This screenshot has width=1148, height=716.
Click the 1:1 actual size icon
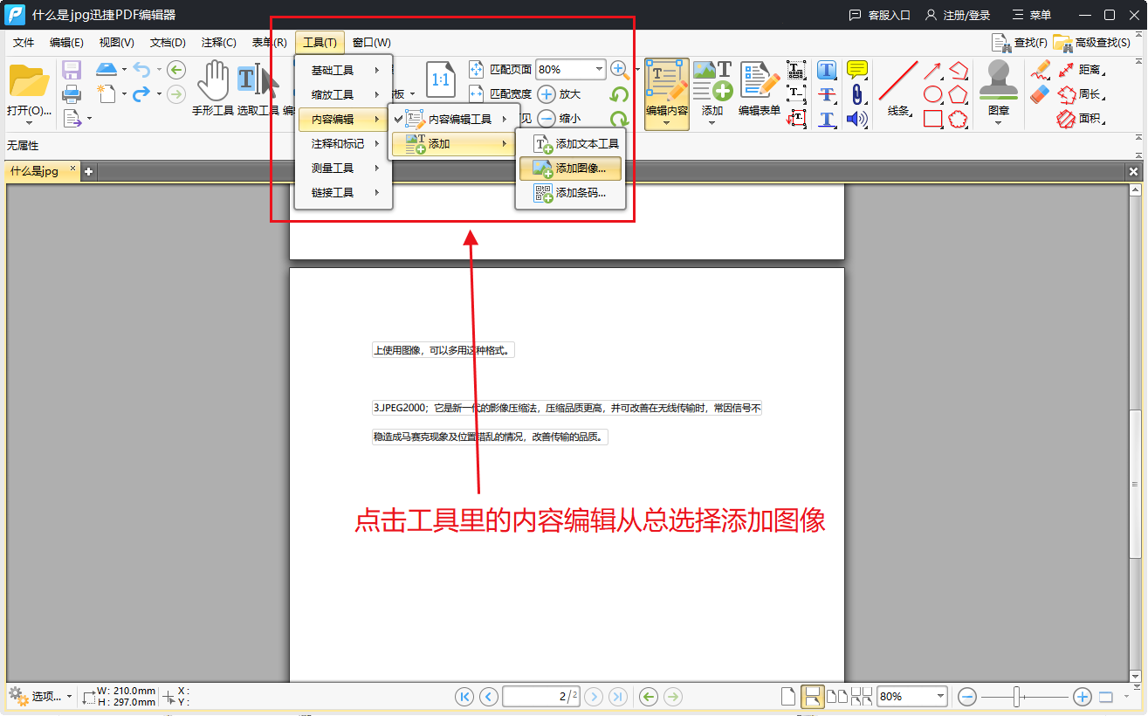pyautogui.click(x=440, y=79)
